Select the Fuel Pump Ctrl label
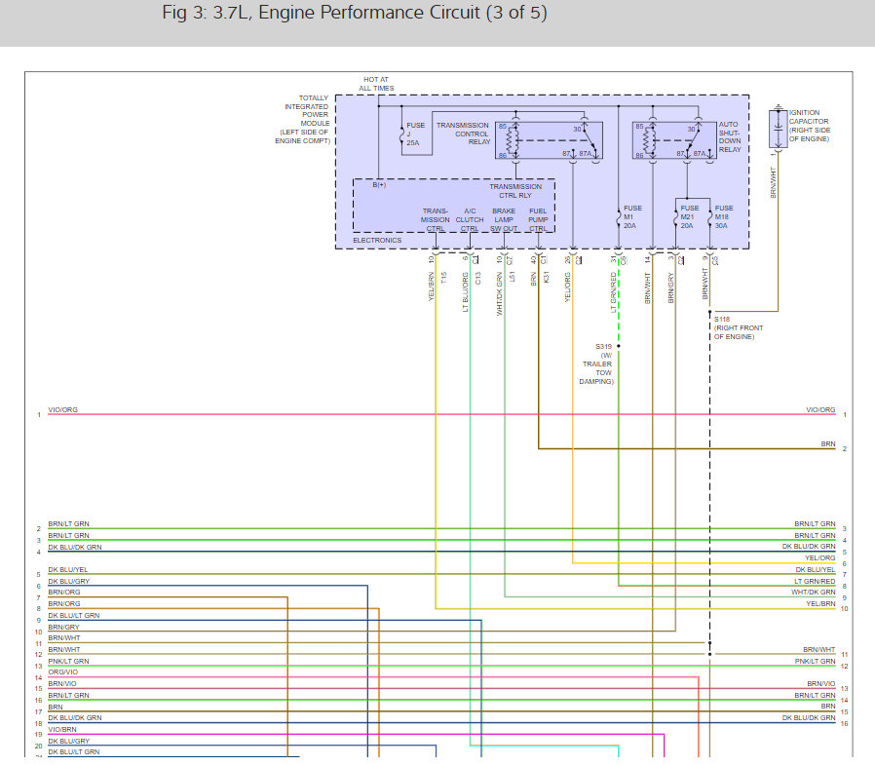Screen dimensions: 875x766 coord(538,220)
